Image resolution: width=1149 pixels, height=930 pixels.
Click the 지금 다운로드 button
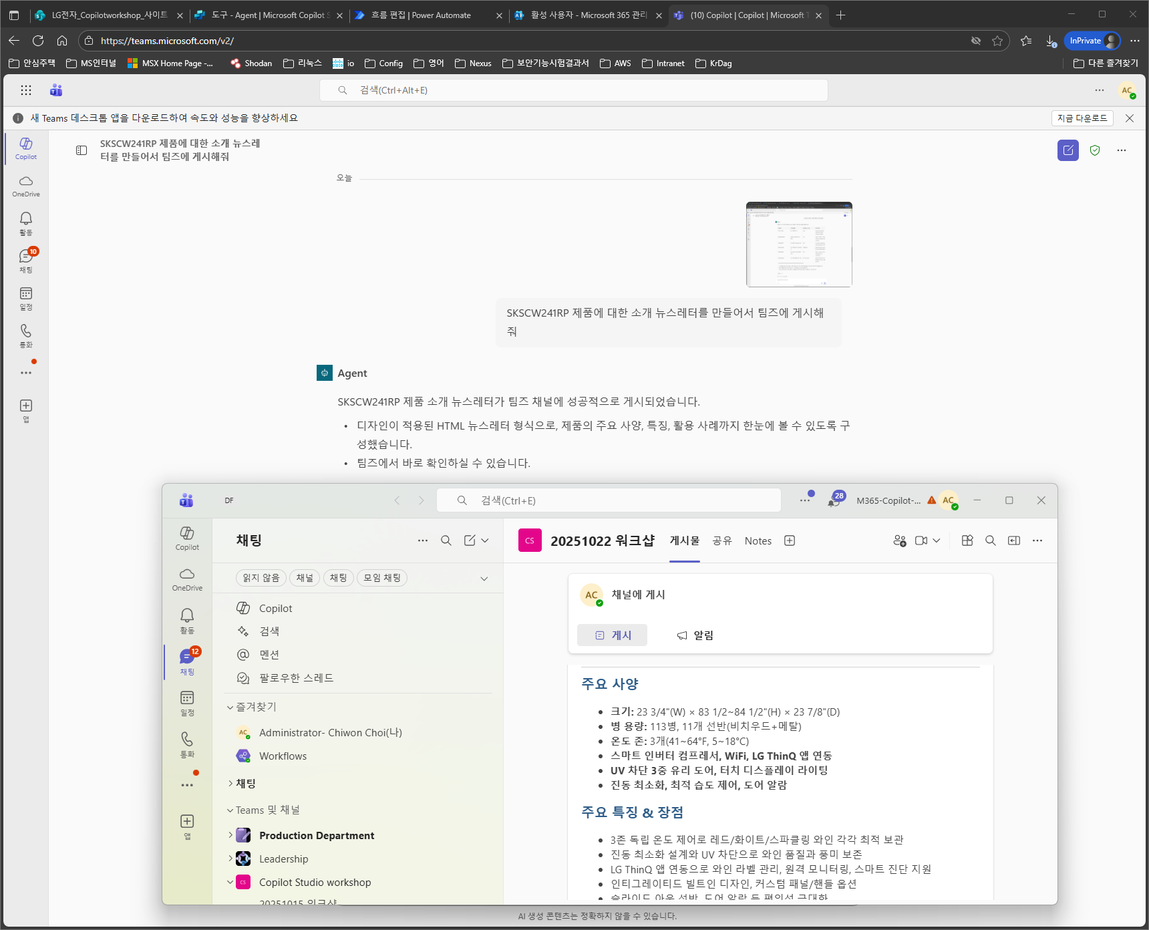pos(1082,118)
